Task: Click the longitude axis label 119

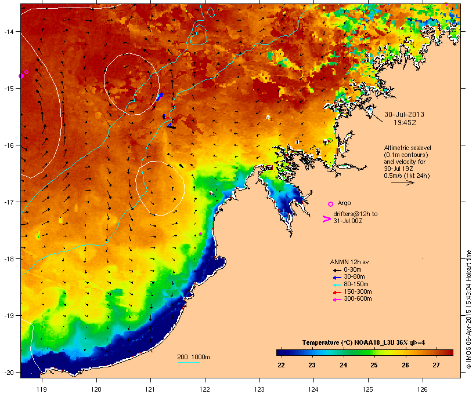Action: [x=42, y=389]
